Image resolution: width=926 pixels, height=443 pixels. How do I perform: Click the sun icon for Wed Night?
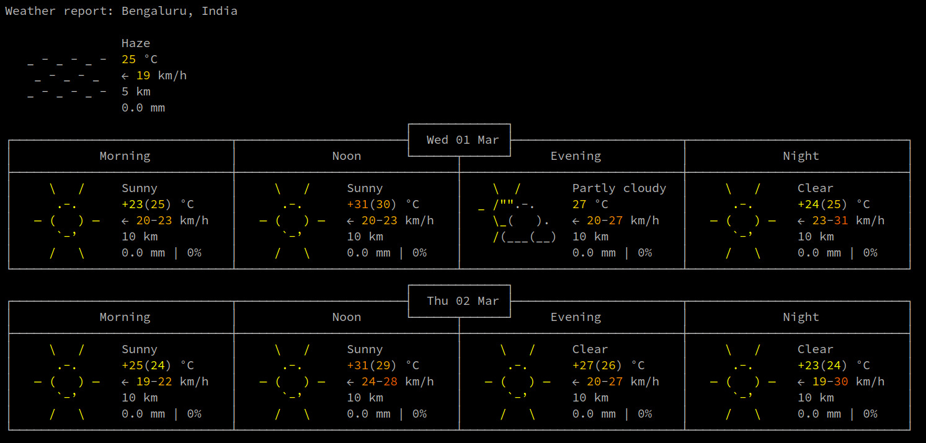point(743,220)
